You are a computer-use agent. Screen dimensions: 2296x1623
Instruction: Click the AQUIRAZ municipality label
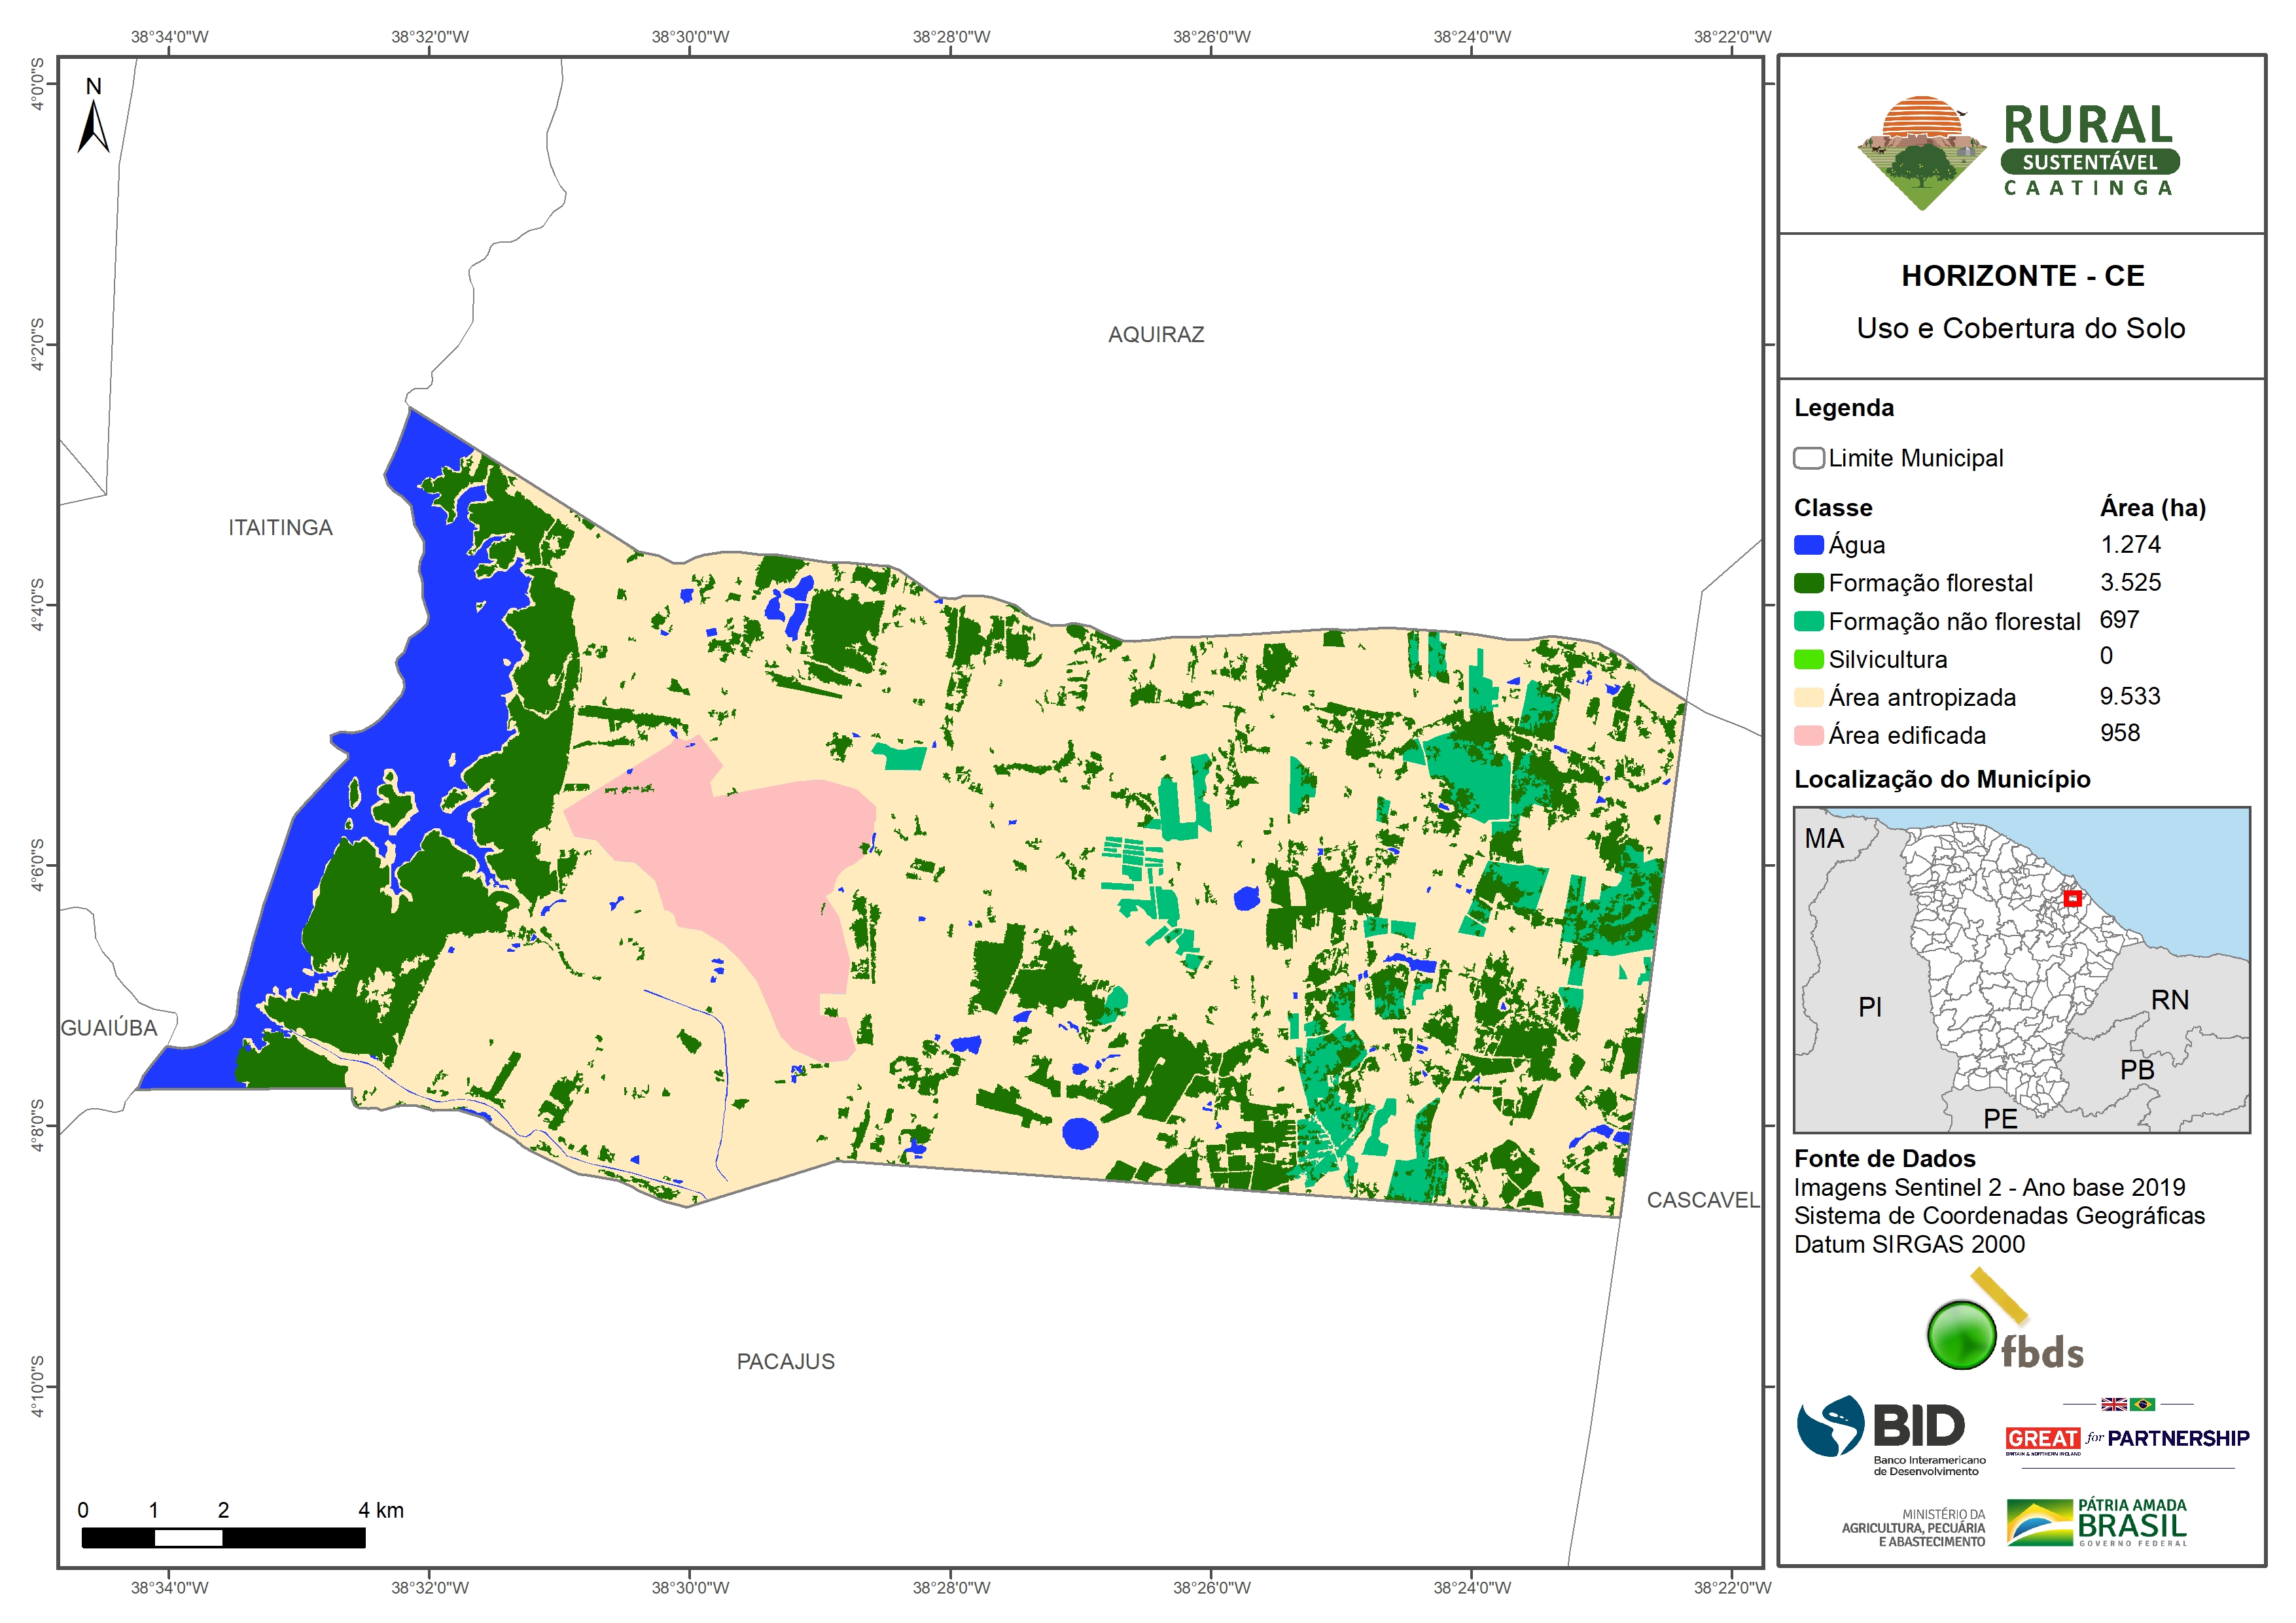point(1155,335)
